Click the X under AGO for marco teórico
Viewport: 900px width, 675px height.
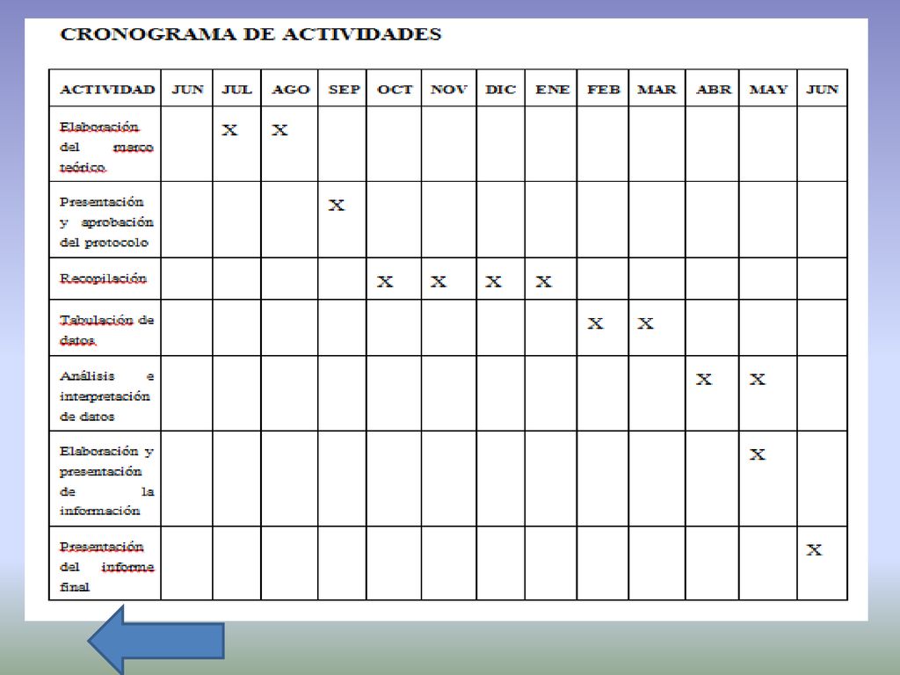(x=279, y=130)
